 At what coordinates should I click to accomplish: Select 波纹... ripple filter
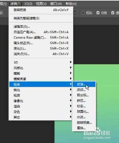point(84,90)
